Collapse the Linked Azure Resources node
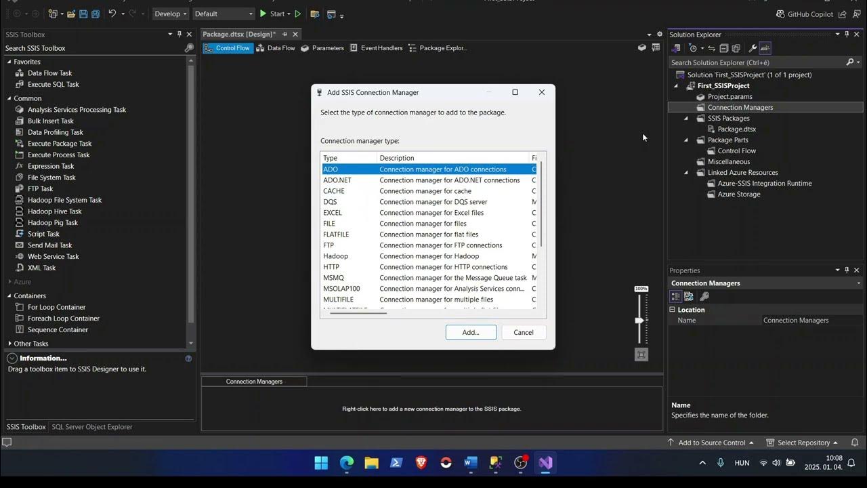Viewport: 867px width, 488px height. click(x=686, y=172)
